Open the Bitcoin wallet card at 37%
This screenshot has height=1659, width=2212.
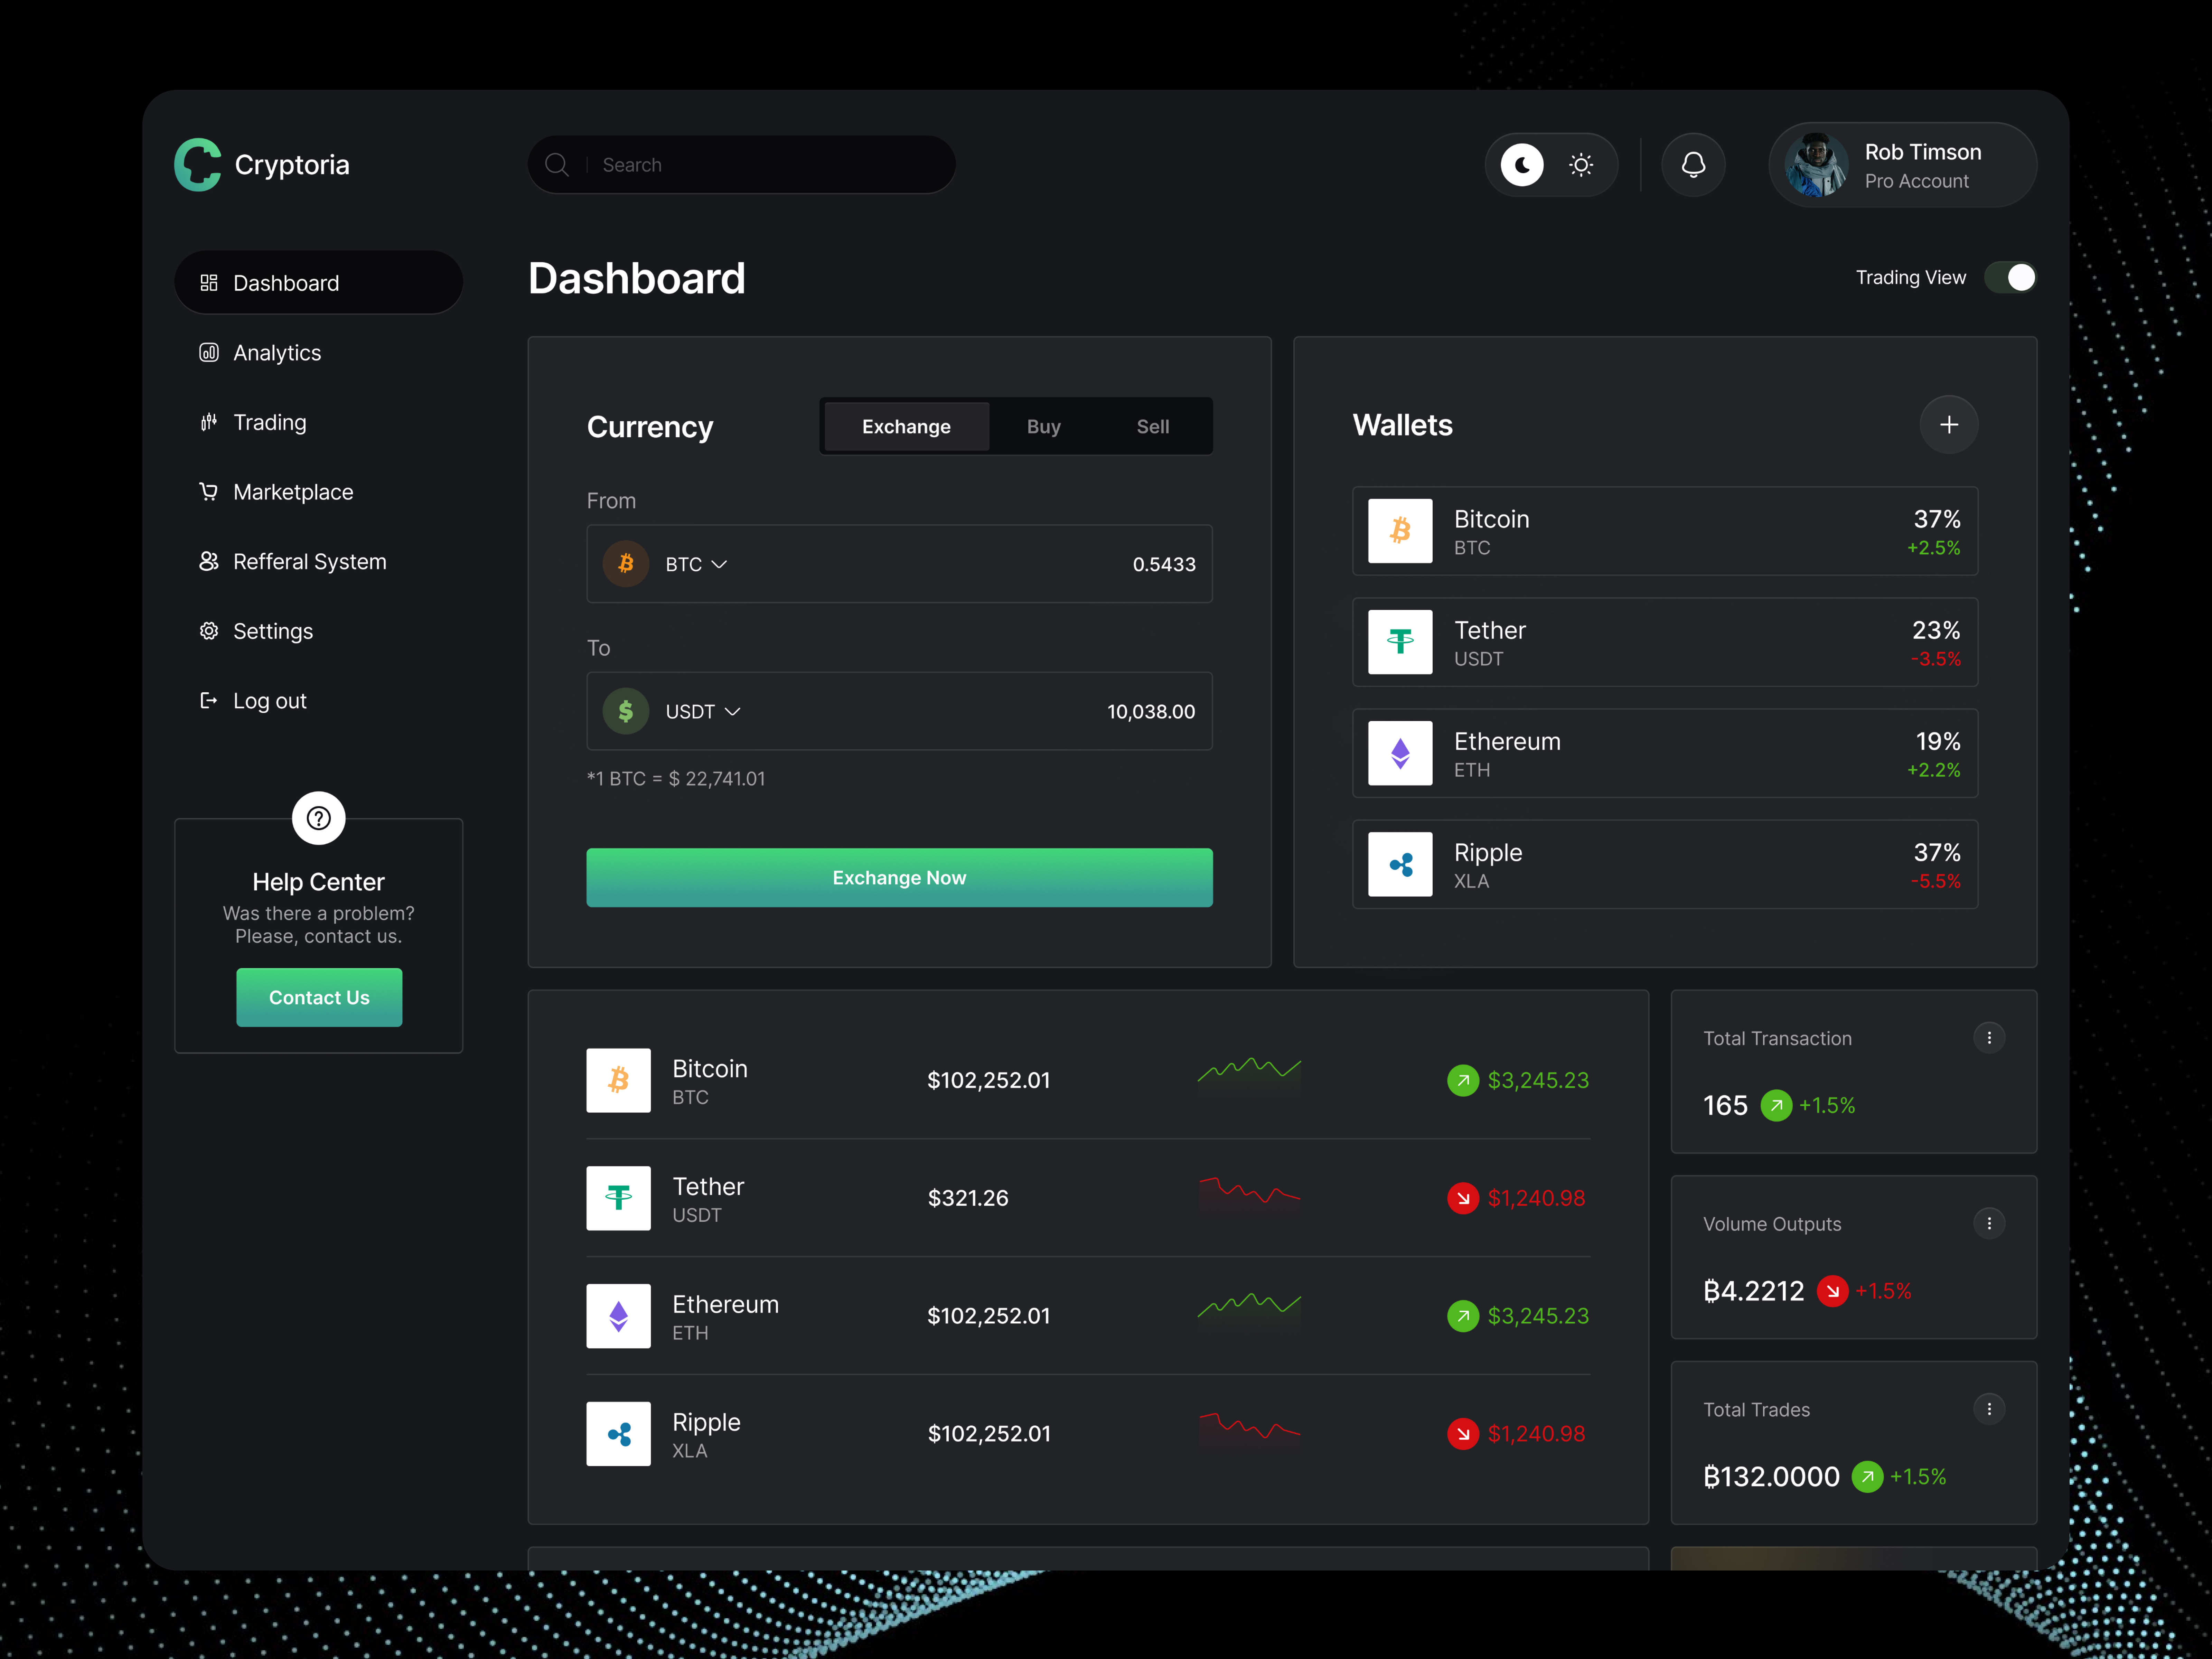pyautogui.click(x=1665, y=531)
